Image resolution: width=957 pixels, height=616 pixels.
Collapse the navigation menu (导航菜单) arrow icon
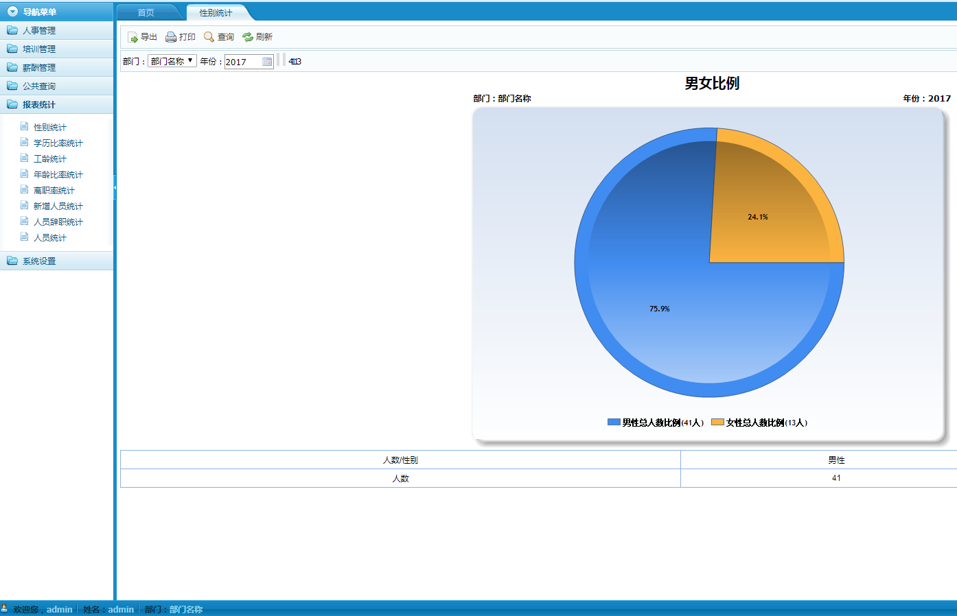click(12, 12)
